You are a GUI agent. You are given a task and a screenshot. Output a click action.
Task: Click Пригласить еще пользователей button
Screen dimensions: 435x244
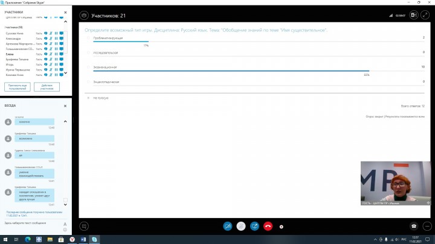pyautogui.click(x=16, y=87)
